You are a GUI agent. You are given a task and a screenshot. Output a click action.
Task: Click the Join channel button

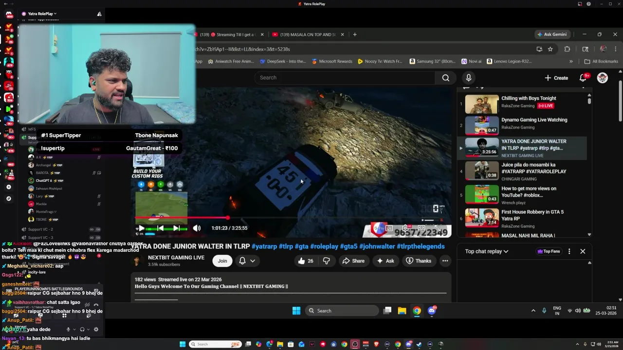pos(222,261)
